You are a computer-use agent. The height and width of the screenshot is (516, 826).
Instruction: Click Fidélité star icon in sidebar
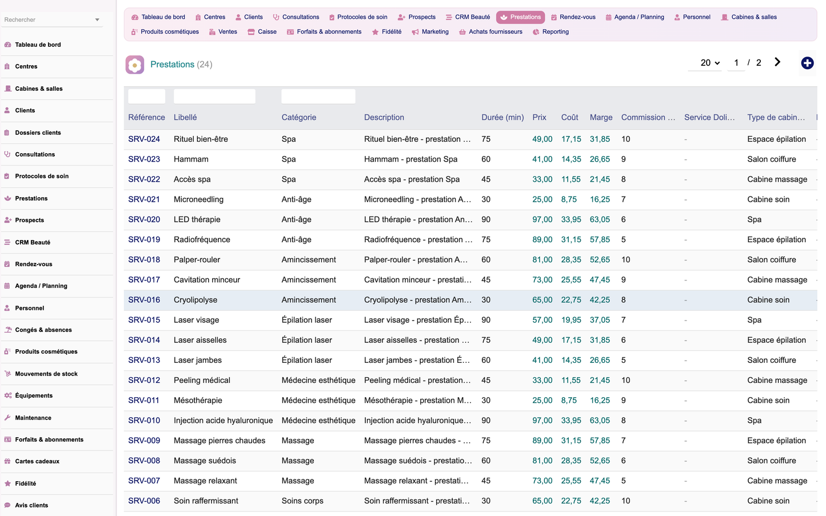coord(7,483)
